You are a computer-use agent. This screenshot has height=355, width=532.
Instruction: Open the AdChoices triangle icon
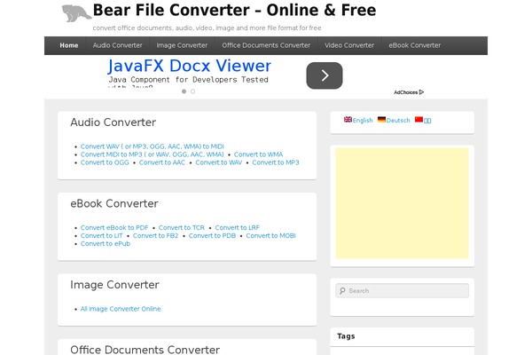421,92
